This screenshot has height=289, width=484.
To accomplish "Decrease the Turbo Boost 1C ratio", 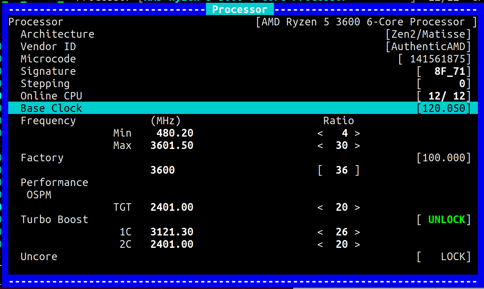I will click(320, 232).
